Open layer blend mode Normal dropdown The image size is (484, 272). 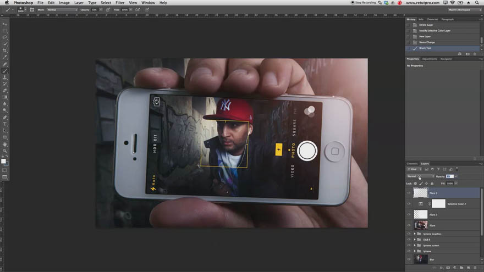tap(420, 176)
